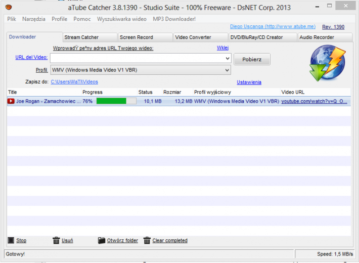
Task: Open Diego Uscanga atube.me link
Action: (x=273, y=27)
